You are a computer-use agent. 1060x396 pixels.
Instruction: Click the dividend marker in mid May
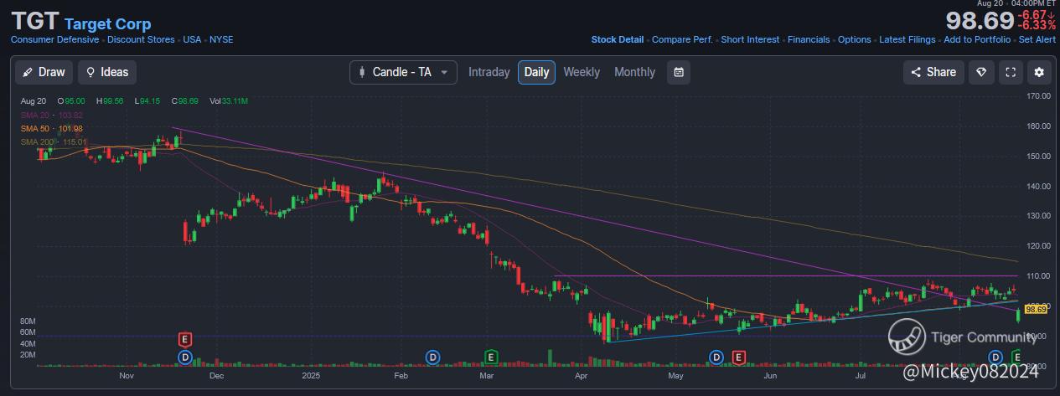(x=716, y=357)
